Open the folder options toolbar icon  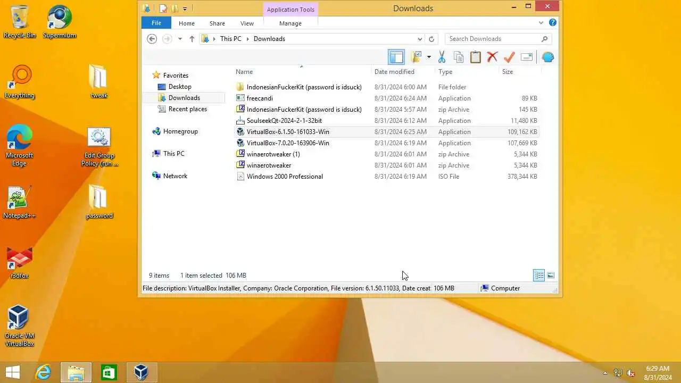click(x=417, y=57)
